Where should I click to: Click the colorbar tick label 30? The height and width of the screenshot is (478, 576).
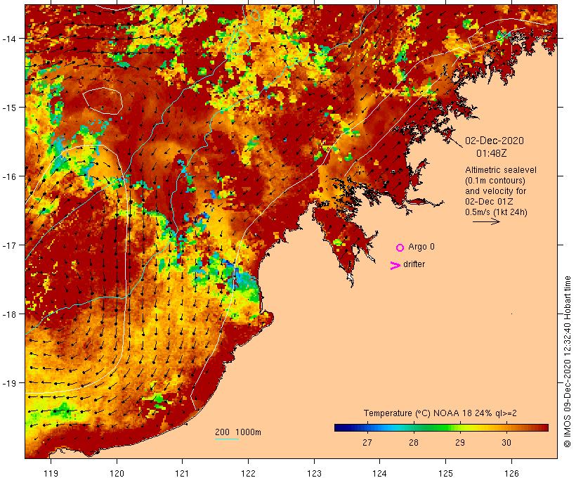[x=506, y=443]
